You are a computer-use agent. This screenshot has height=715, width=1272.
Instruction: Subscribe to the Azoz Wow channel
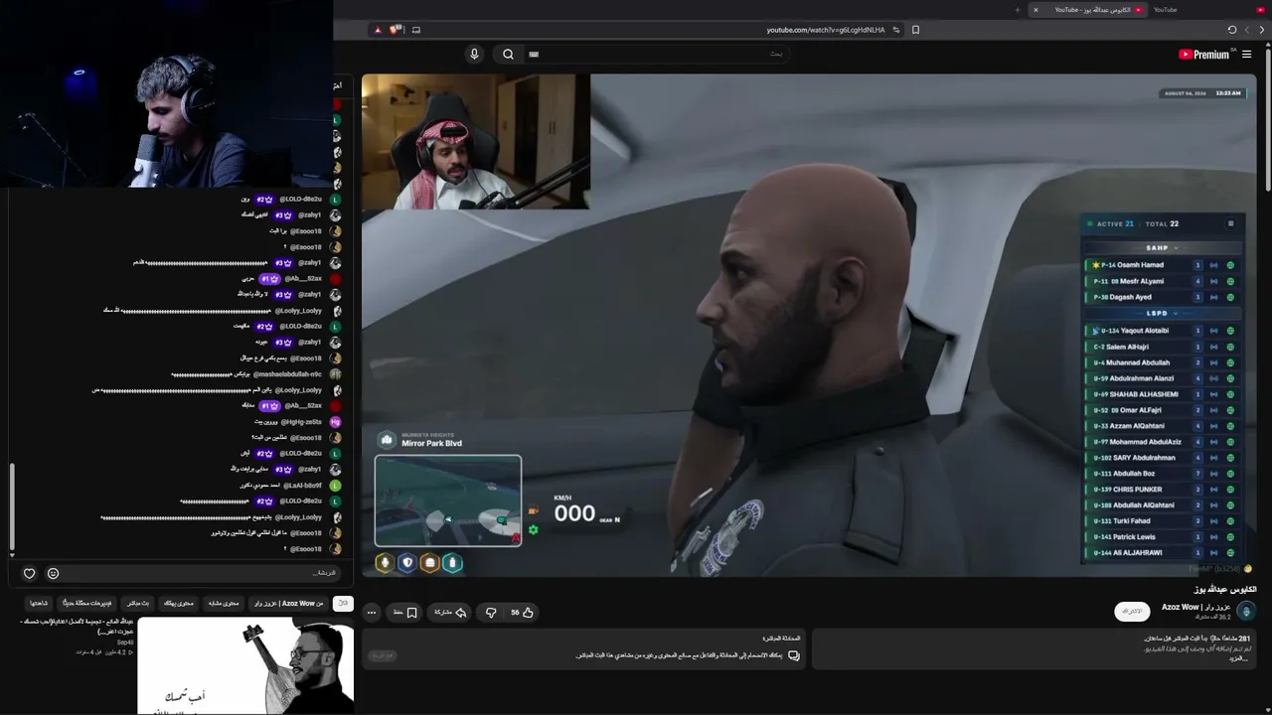pos(1132,612)
